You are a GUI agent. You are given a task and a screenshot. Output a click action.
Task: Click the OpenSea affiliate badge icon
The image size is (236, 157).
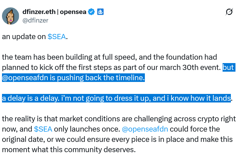[100, 12]
